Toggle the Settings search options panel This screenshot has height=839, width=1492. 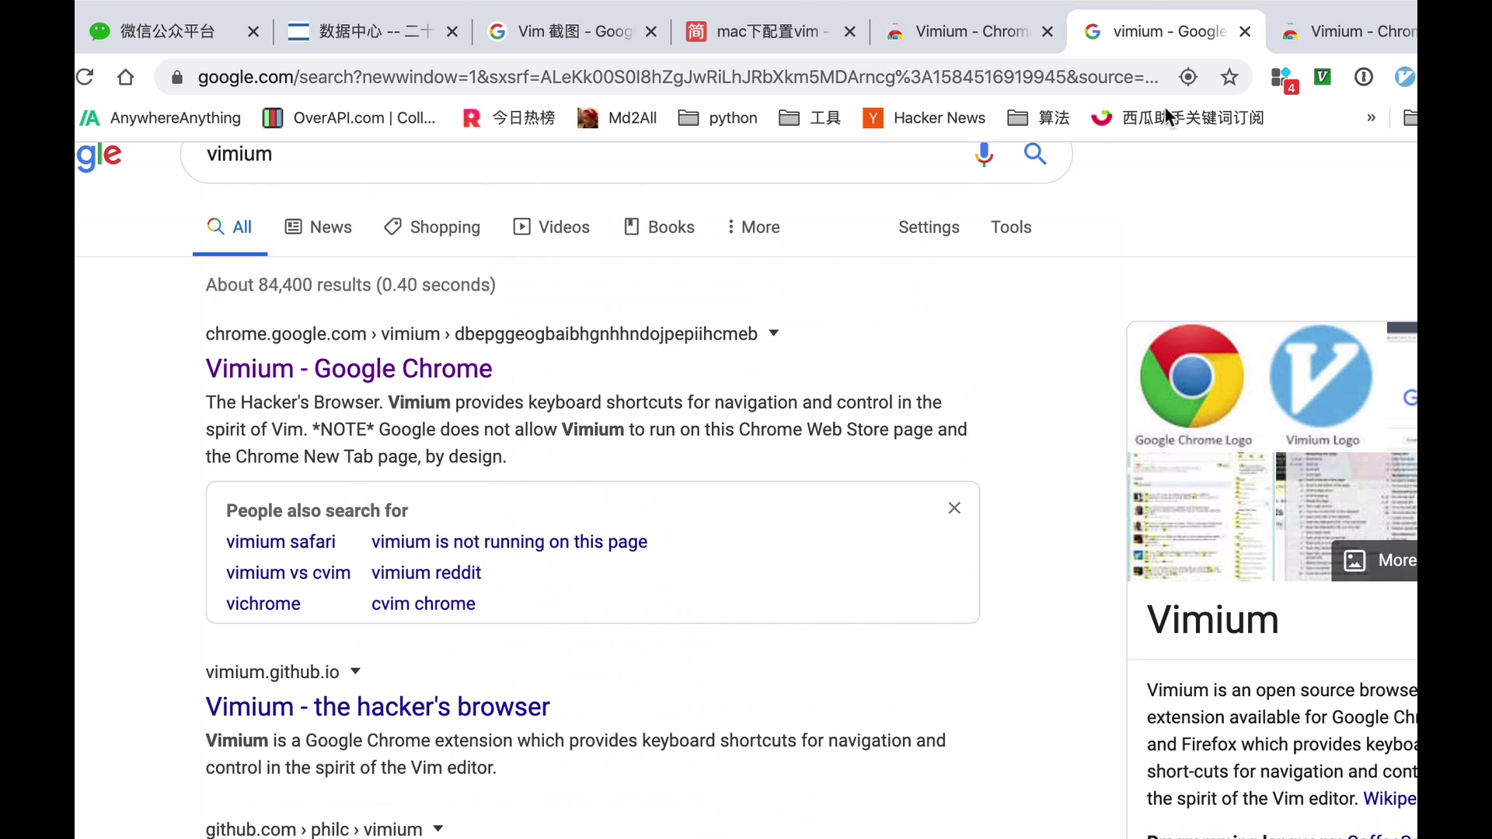[927, 226]
